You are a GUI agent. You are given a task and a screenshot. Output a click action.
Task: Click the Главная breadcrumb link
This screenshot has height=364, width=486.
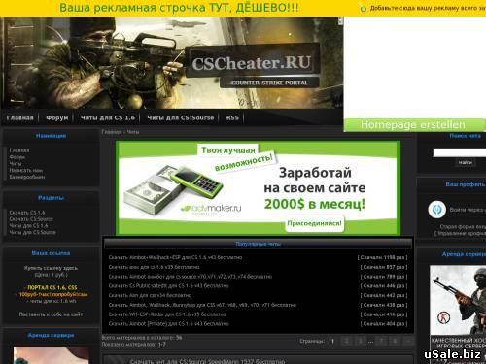tap(112, 132)
